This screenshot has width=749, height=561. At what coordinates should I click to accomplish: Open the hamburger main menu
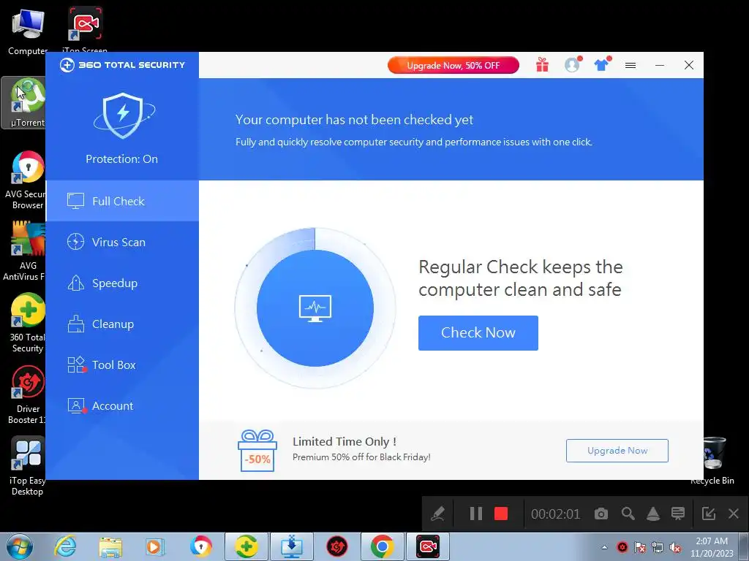pos(631,65)
